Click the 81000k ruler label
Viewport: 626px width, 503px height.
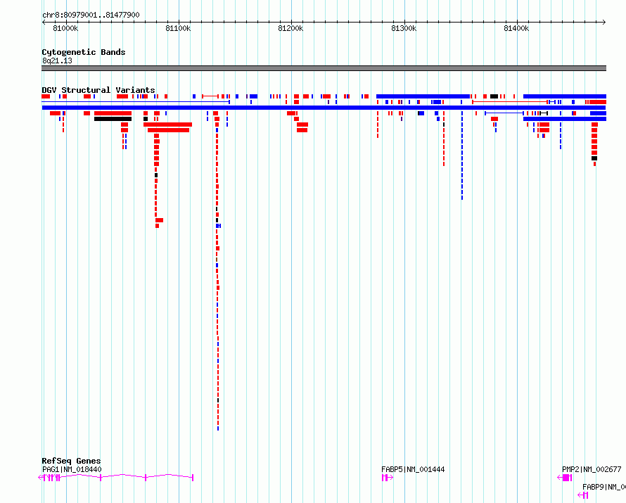click(65, 28)
